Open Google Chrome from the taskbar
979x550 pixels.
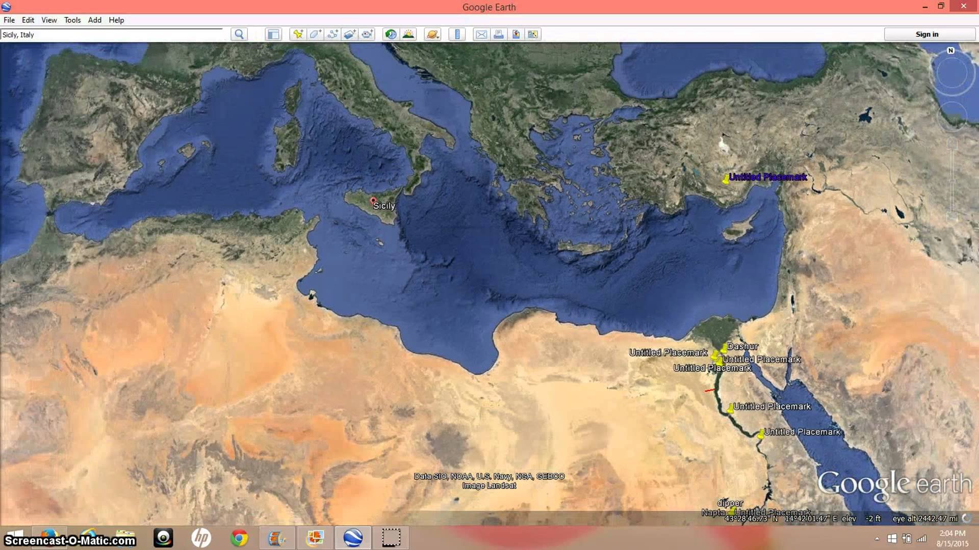coord(239,538)
